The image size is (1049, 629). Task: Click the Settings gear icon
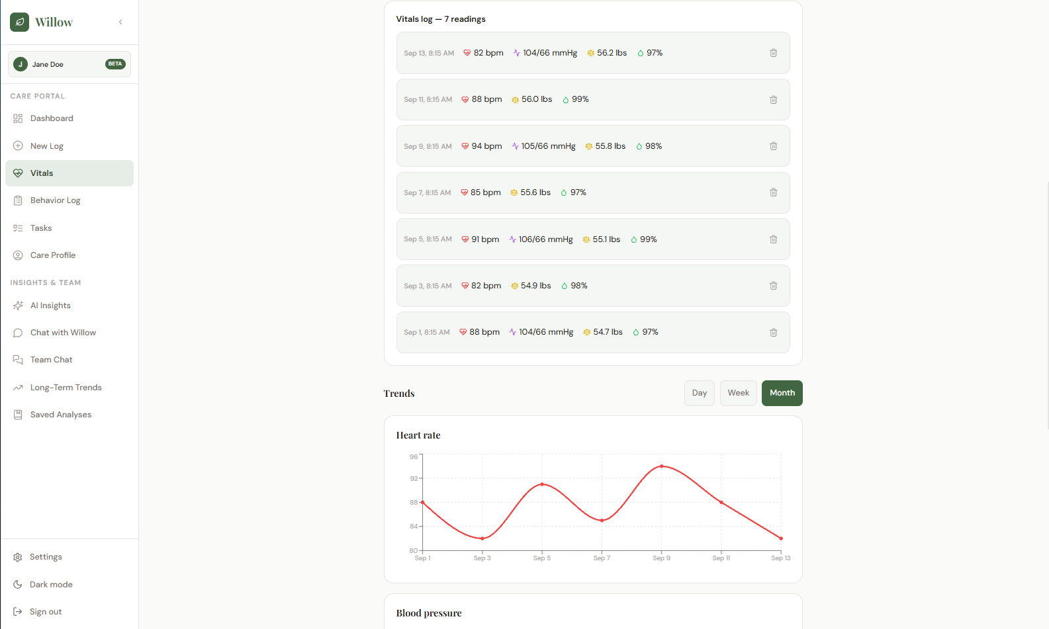point(18,557)
